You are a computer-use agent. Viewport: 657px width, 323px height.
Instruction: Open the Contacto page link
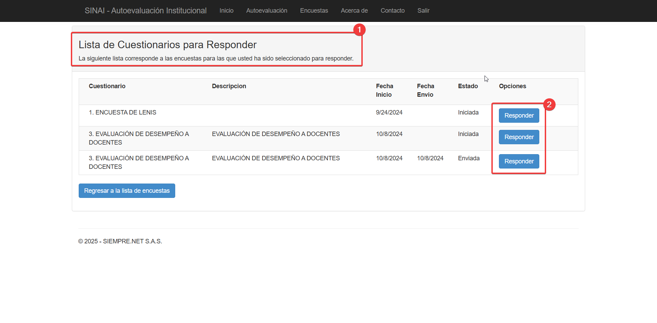[392, 11]
